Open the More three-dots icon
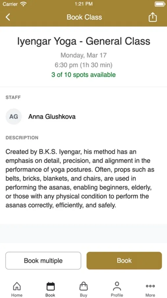The image size is (167, 298). coord(150,286)
